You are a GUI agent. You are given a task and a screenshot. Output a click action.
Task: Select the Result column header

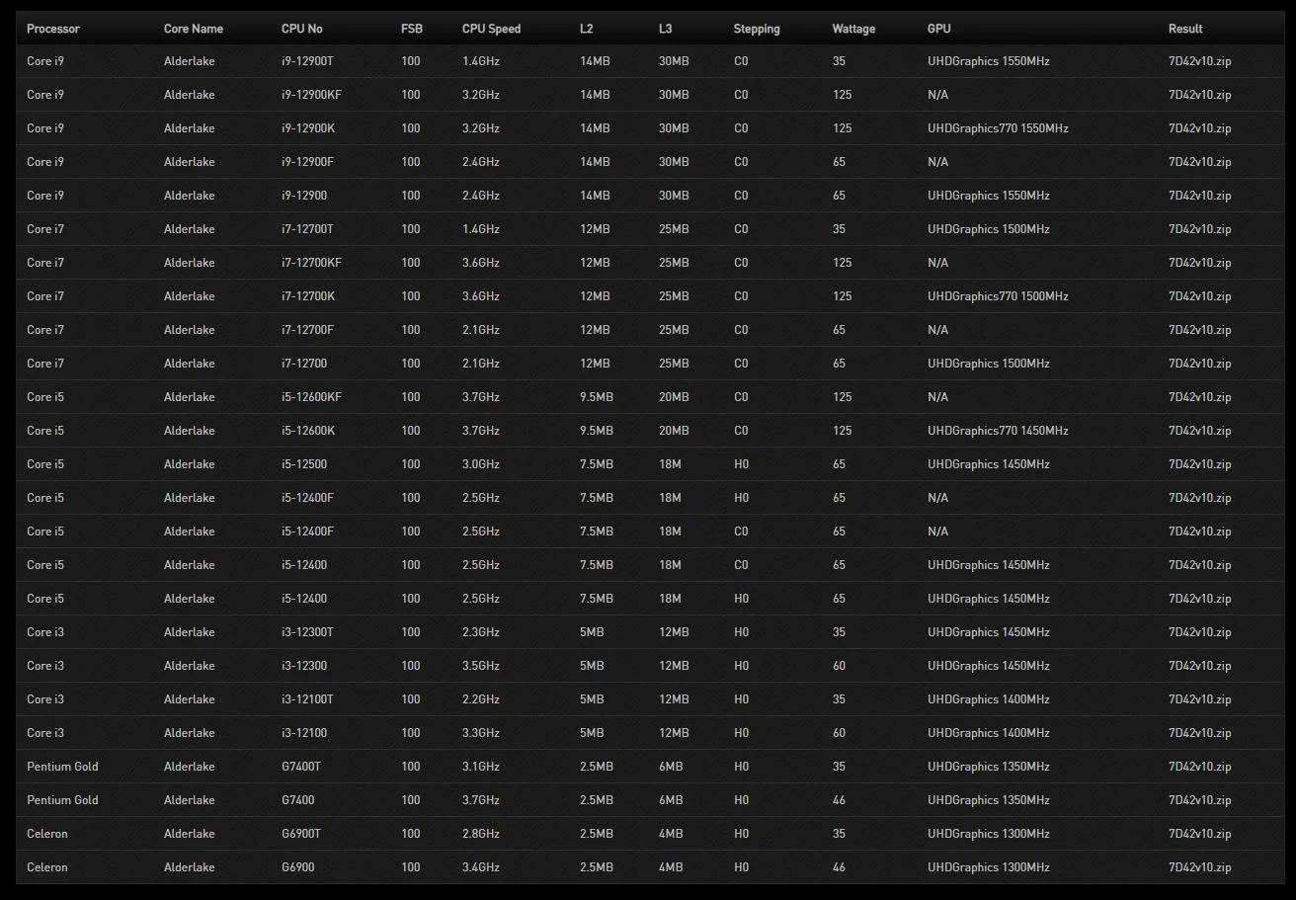(x=1185, y=29)
